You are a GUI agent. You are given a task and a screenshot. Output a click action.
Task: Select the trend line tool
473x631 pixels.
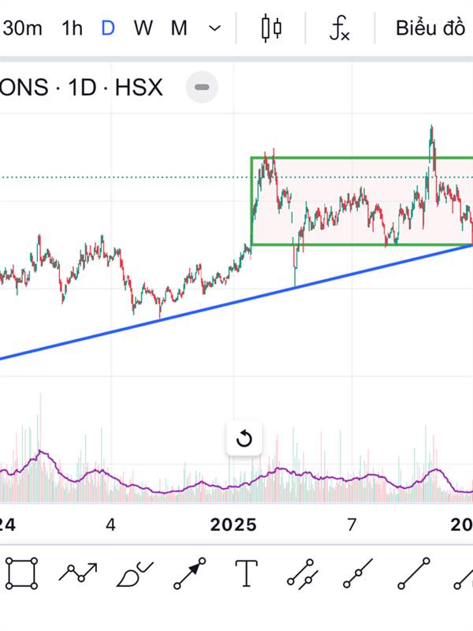pyautogui.click(x=414, y=573)
